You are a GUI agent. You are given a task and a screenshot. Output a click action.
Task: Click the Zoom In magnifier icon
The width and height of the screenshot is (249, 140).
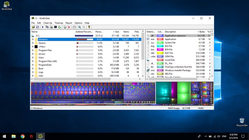pos(79,27)
